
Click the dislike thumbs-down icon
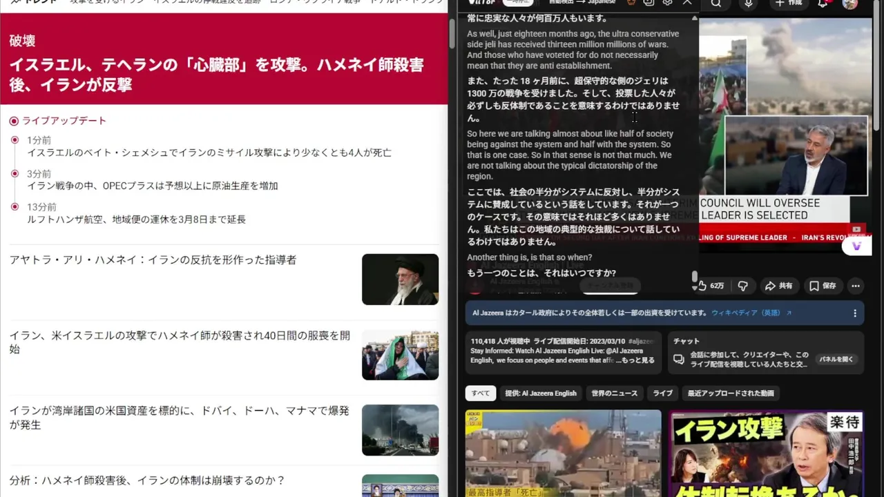[743, 286]
